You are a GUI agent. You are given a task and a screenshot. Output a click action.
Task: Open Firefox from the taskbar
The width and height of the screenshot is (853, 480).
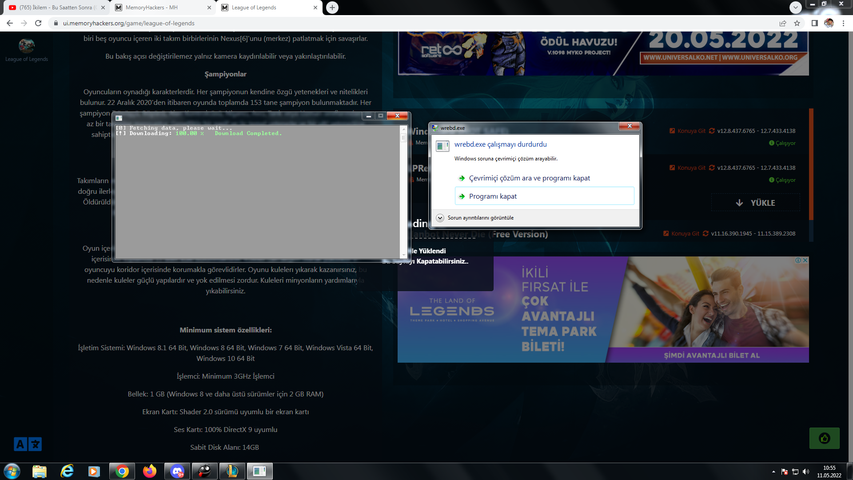pyautogui.click(x=150, y=471)
